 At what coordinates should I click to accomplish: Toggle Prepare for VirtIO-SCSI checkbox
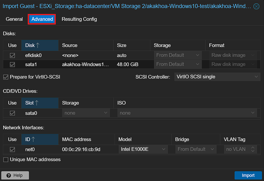pyautogui.click(x=6, y=77)
